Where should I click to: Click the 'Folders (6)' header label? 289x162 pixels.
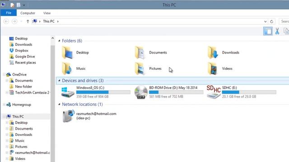72,41
